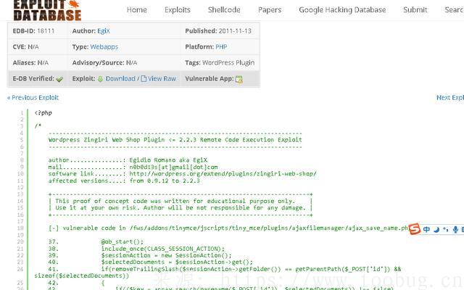Click the author link EgiX
The image size is (464, 290).
point(112,31)
